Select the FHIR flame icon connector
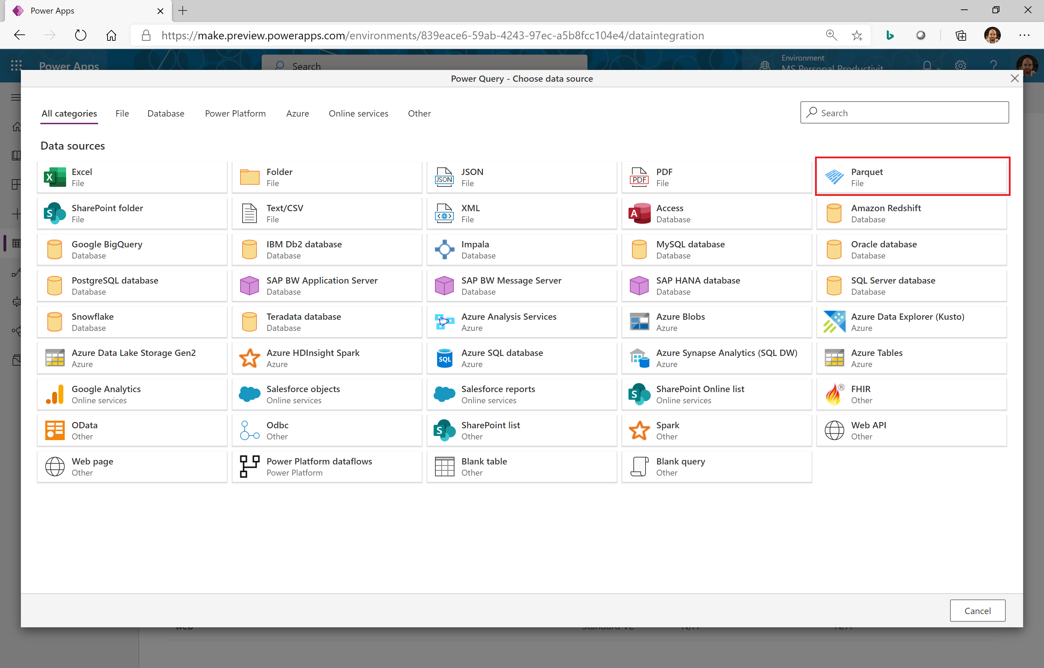This screenshot has width=1044, height=668. 834,394
